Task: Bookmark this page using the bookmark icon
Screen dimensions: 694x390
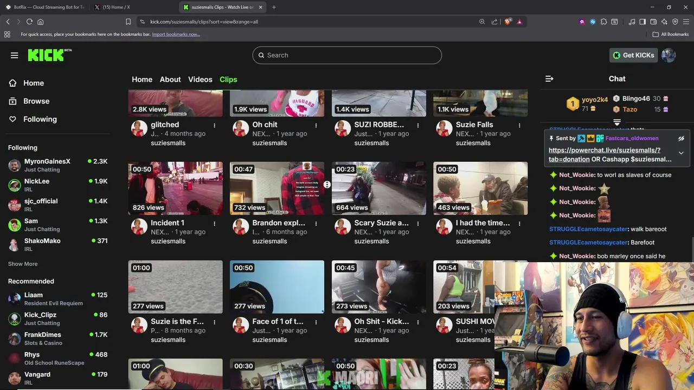Action: click(128, 22)
